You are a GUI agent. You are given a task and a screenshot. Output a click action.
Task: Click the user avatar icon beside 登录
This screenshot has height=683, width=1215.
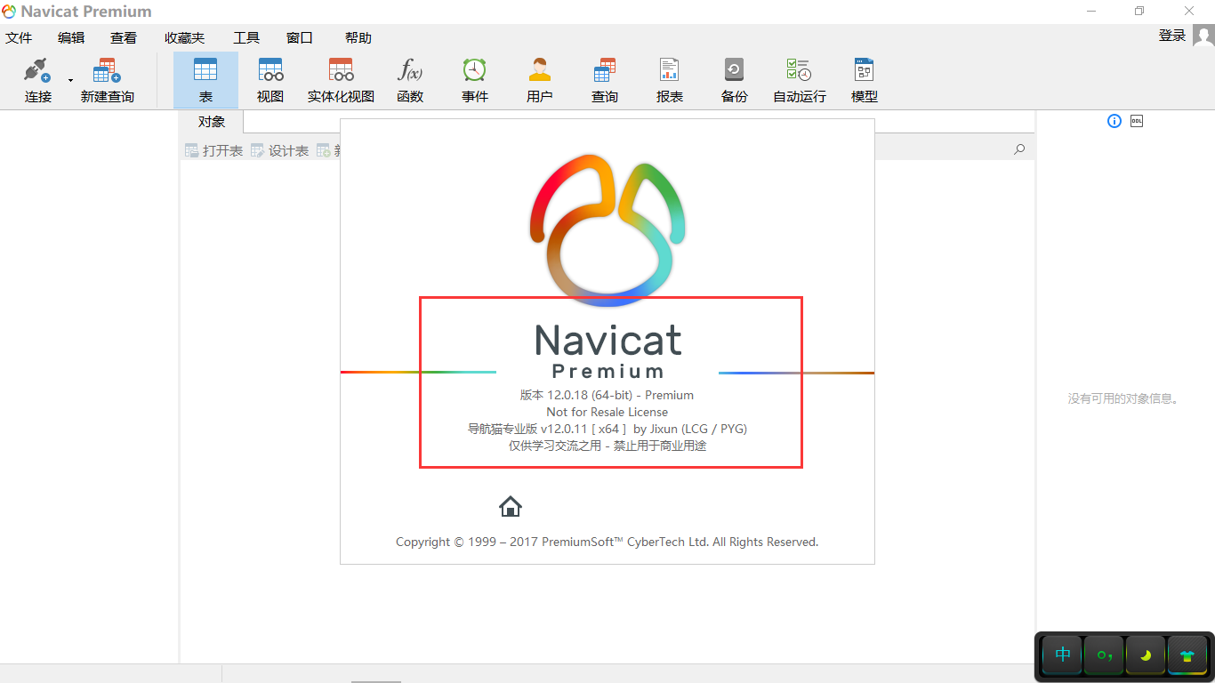tap(1203, 36)
